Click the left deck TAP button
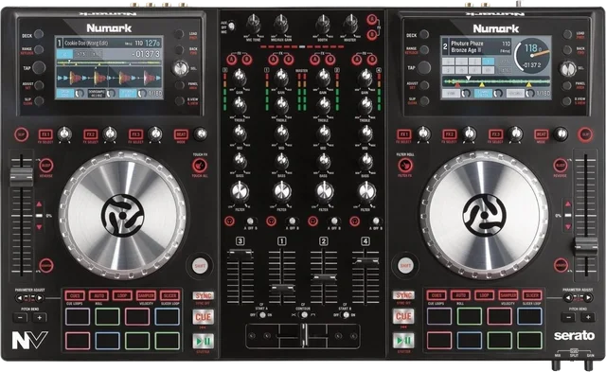This screenshot has width=606, height=372. click(x=39, y=67)
